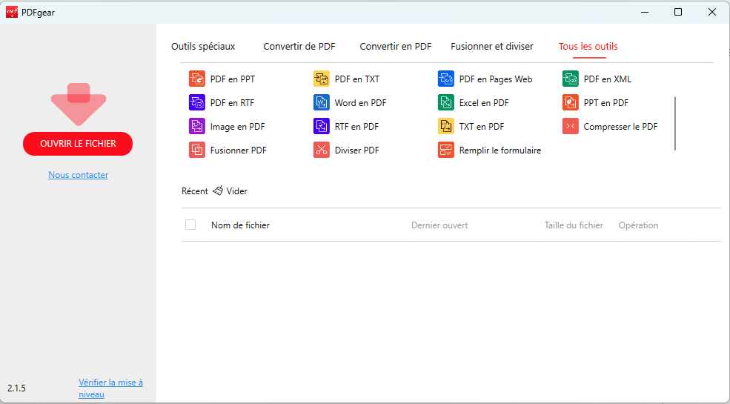Click the Remplir le formulaire label
Screen dimensions: 730x404
point(500,150)
